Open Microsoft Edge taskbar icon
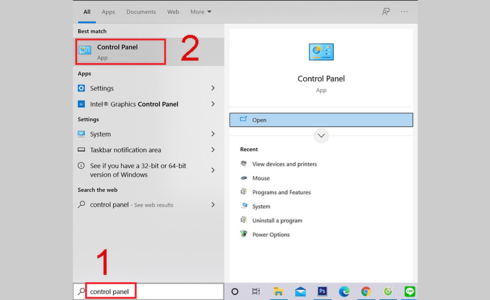490x300 pixels. (344, 291)
